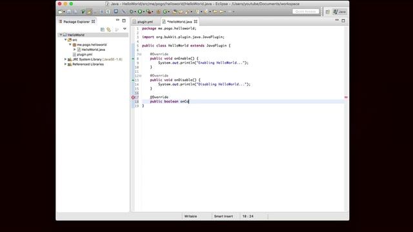The width and height of the screenshot is (413, 232).
Task: Click the New Java Package icon
Action: click(x=158, y=12)
